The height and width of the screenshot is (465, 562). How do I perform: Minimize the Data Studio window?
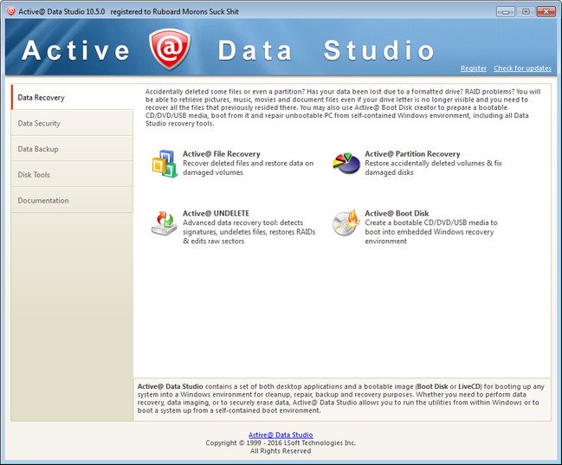[x=506, y=11]
